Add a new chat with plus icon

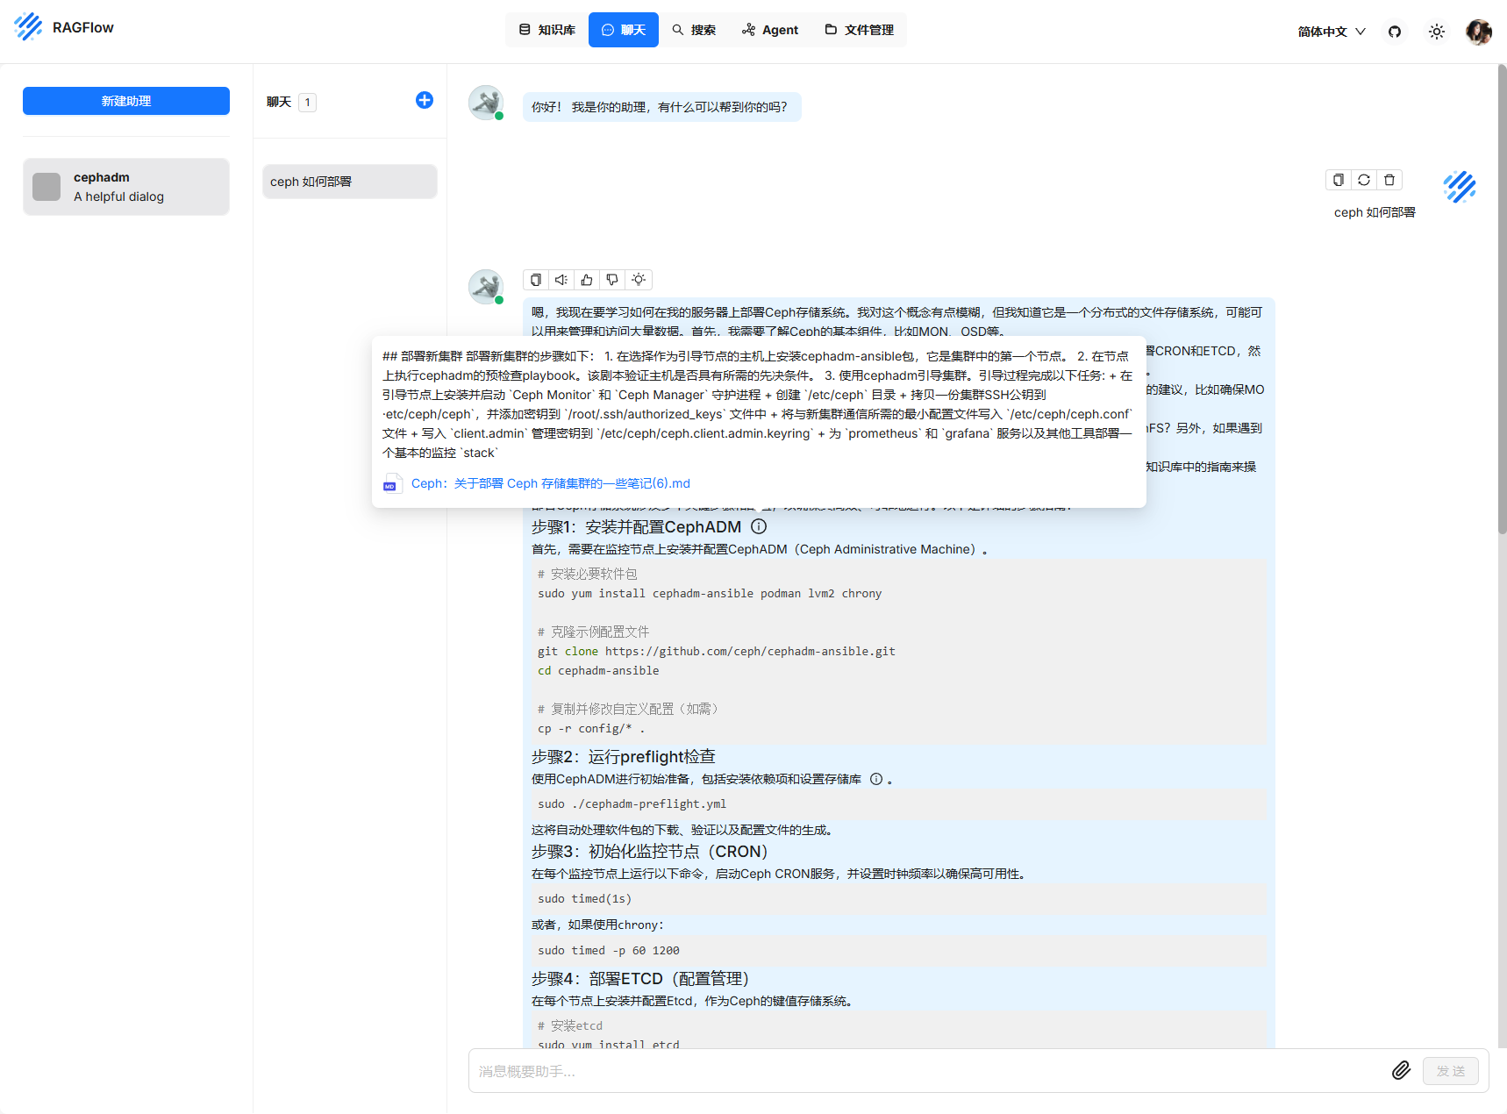pyautogui.click(x=425, y=100)
